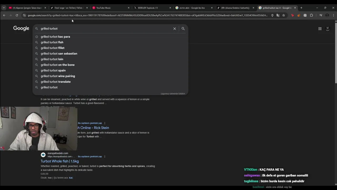Click the browser address bar URL
337x190 pixels.
coord(147,15)
